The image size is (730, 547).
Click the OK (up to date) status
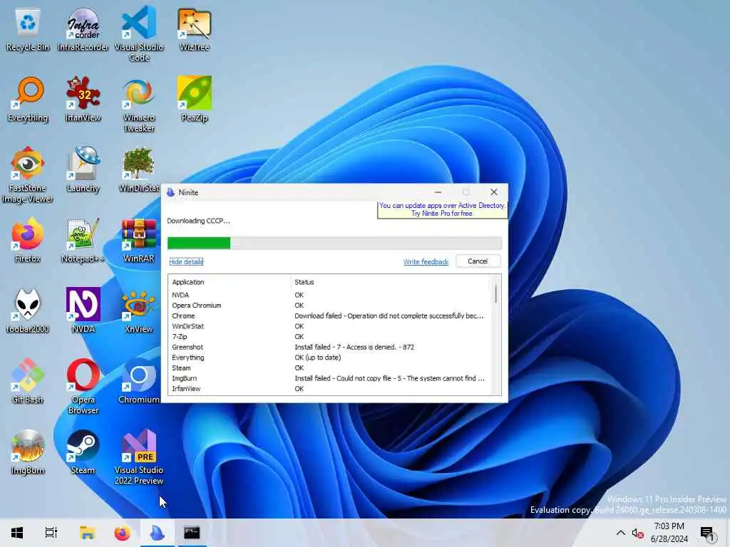[x=317, y=358]
